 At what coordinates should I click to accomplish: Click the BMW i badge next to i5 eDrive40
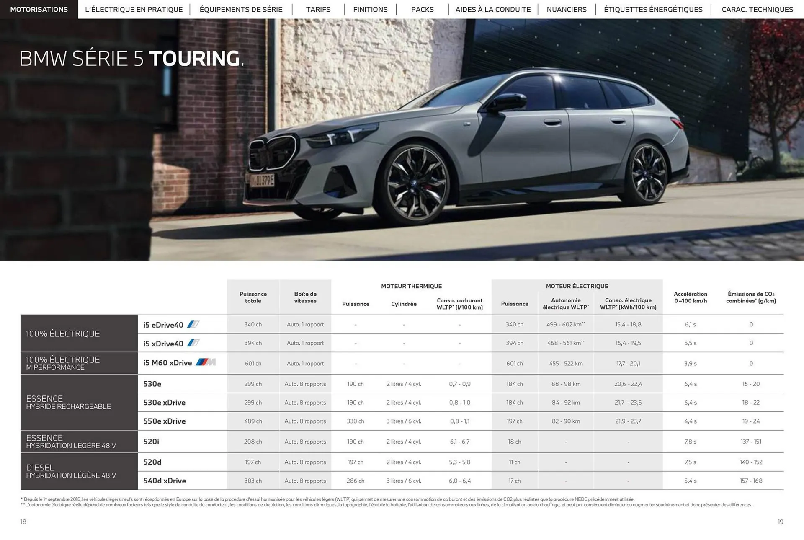(194, 324)
